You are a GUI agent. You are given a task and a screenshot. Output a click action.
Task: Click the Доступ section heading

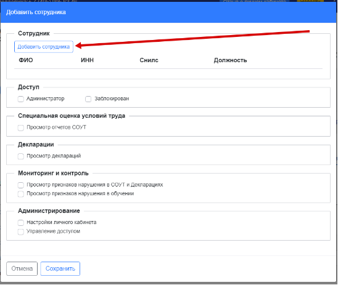[28, 87]
